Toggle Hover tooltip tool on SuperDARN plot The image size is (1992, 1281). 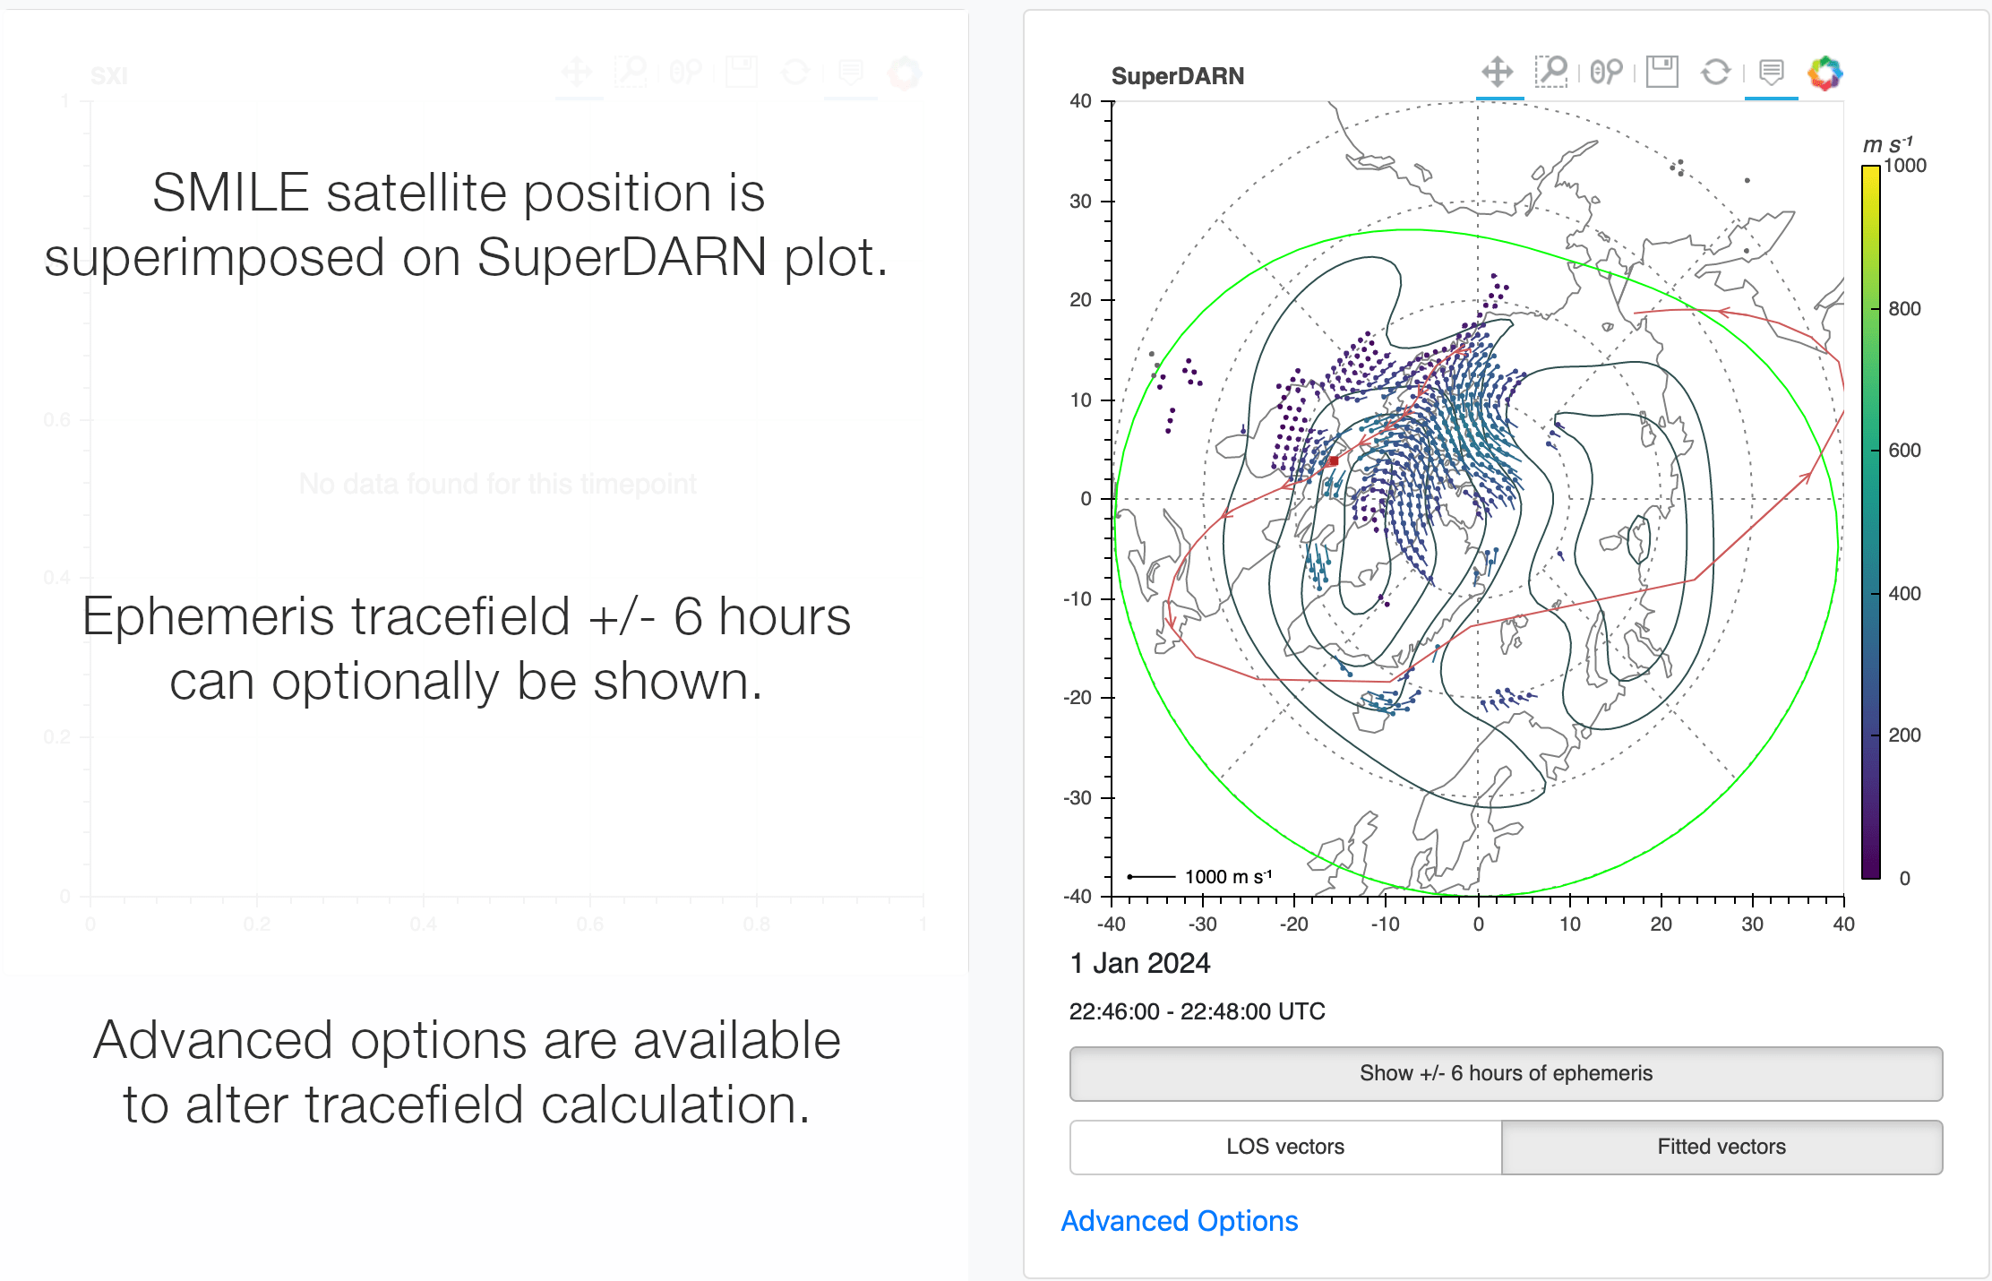1772,72
